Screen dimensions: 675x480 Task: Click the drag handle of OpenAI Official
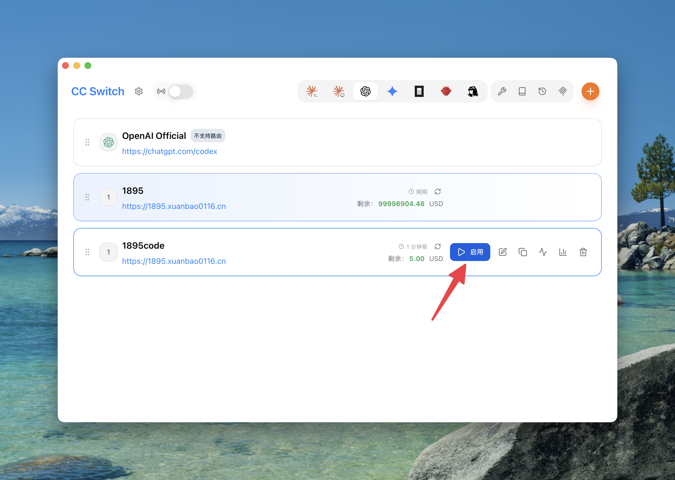pyautogui.click(x=87, y=142)
